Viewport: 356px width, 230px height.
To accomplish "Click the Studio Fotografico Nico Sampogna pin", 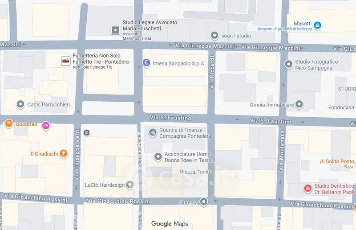I will pyautogui.click(x=288, y=64).
